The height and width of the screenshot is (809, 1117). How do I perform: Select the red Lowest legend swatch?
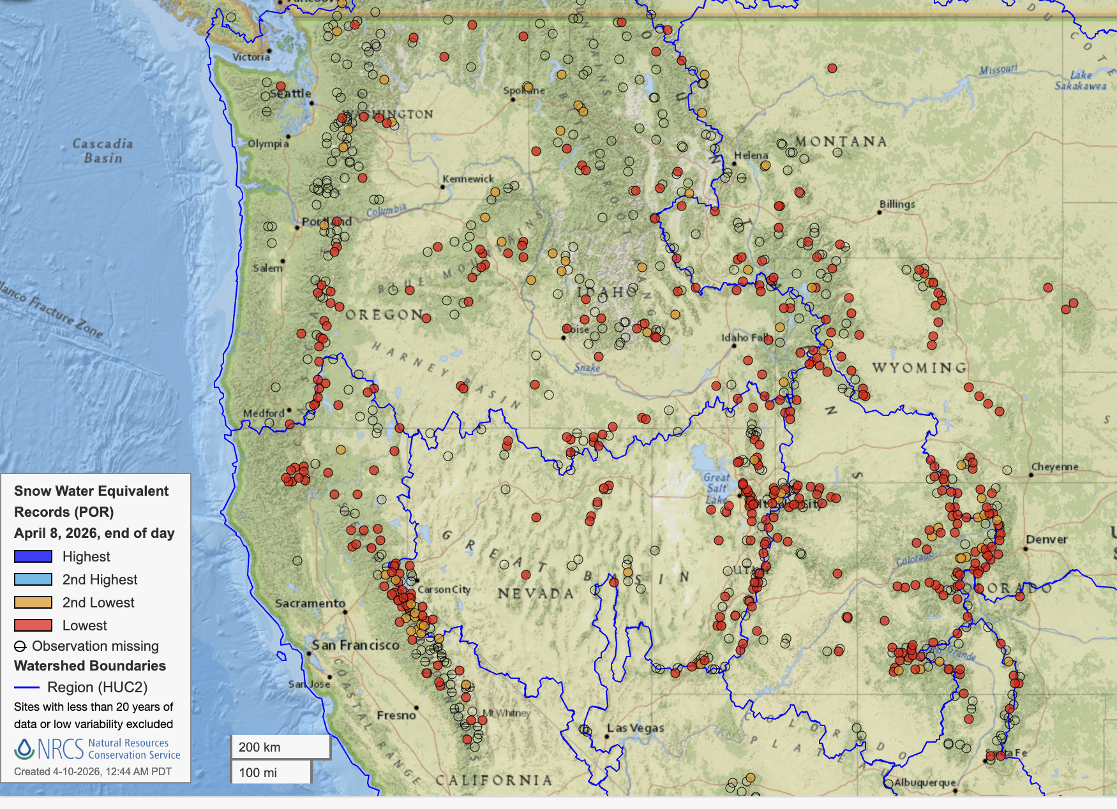[33, 625]
